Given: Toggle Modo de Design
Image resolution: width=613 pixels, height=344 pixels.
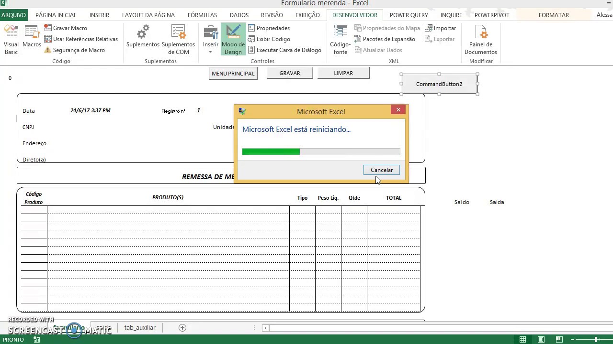Looking at the screenshot, I should pos(233,40).
